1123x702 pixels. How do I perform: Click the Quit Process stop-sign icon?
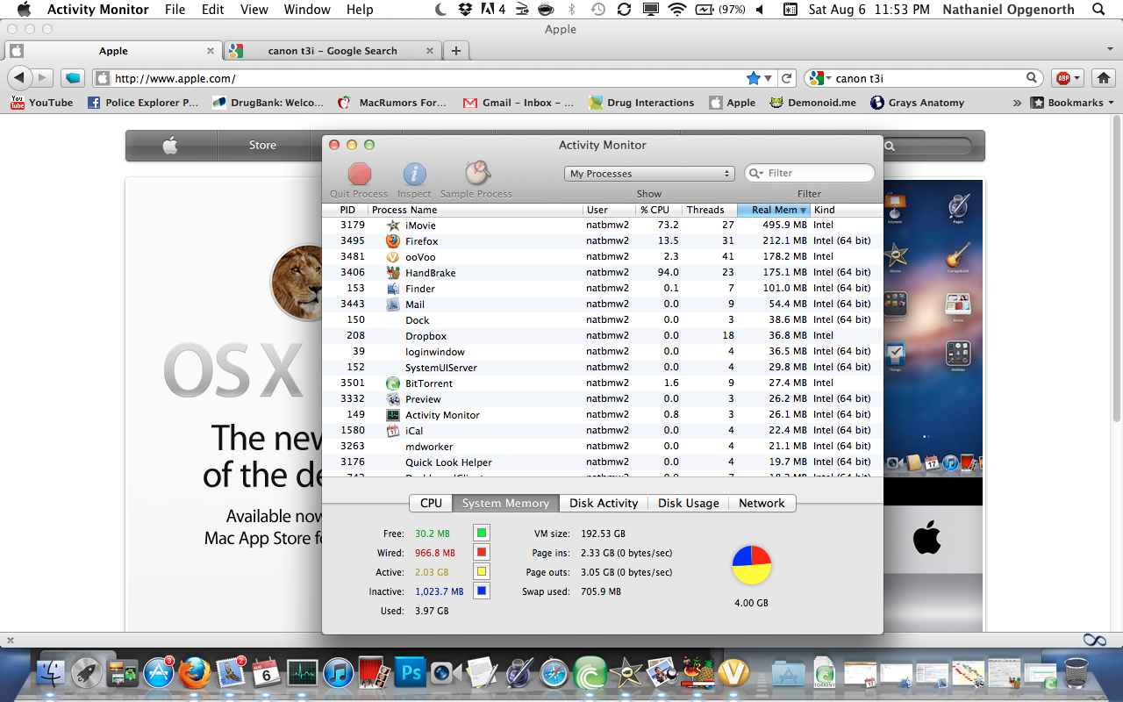click(360, 174)
